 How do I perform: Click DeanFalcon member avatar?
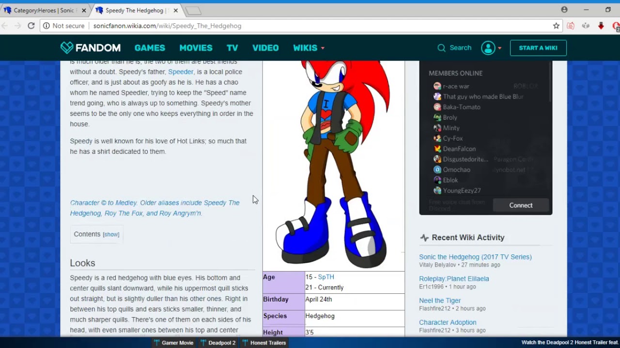(437, 149)
